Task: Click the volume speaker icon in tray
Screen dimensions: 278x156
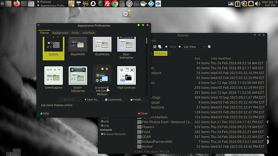Action: (257, 4)
